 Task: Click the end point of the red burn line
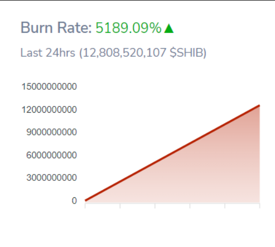(259, 106)
